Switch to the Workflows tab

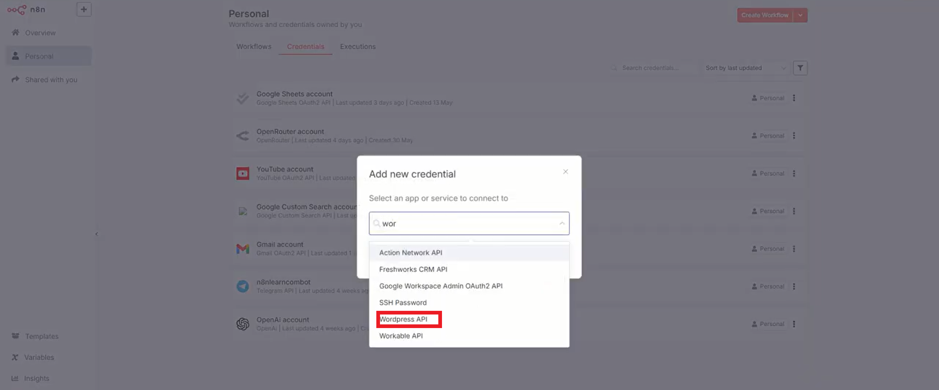click(254, 47)
